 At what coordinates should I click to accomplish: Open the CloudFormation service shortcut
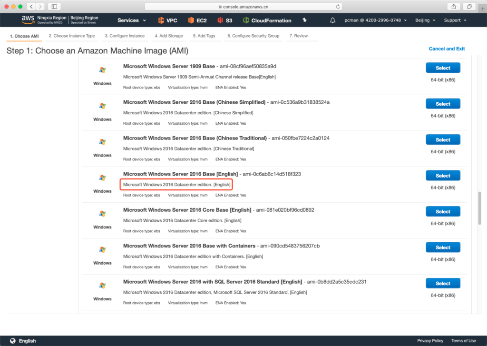click(x=267, y=20)
